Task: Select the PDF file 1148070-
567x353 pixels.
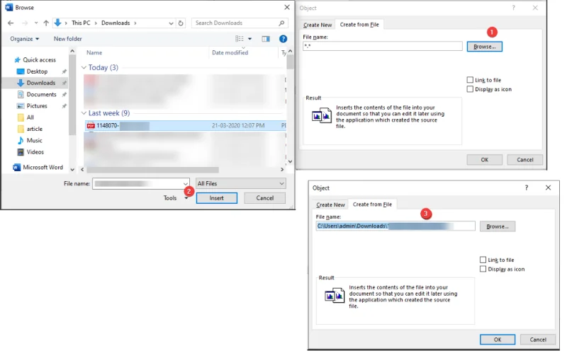Action: (185, 126)
